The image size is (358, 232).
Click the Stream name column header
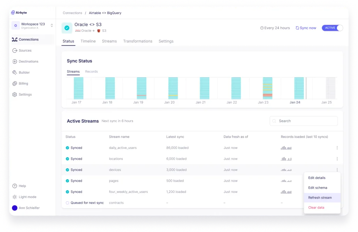coord(119,137)
